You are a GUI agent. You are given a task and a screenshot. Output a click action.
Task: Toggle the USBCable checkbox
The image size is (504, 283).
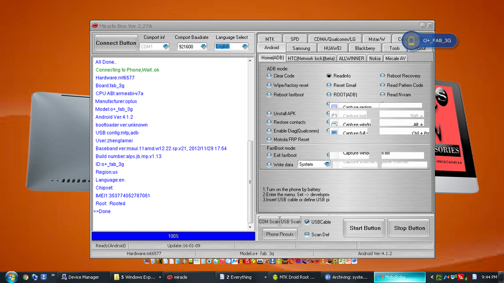pos(307,222)
